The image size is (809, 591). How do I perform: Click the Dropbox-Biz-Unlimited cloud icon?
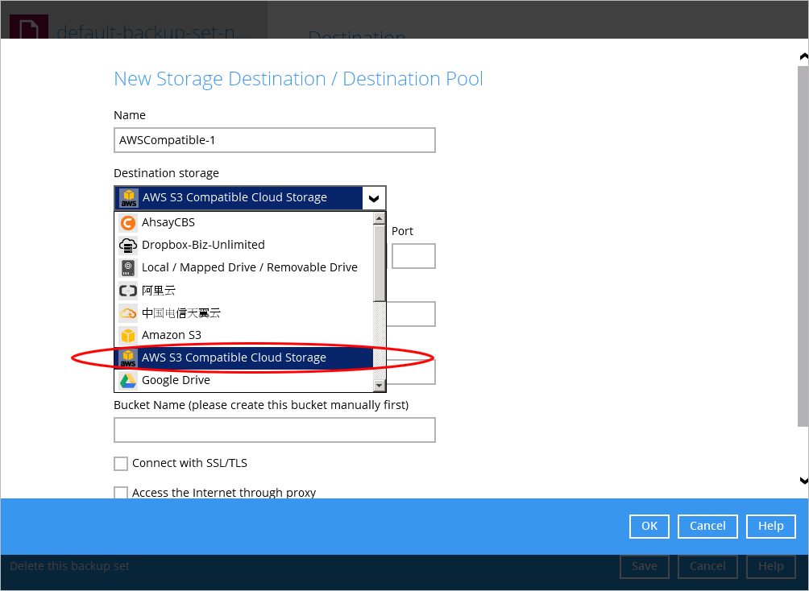click(x=128, y=245)
